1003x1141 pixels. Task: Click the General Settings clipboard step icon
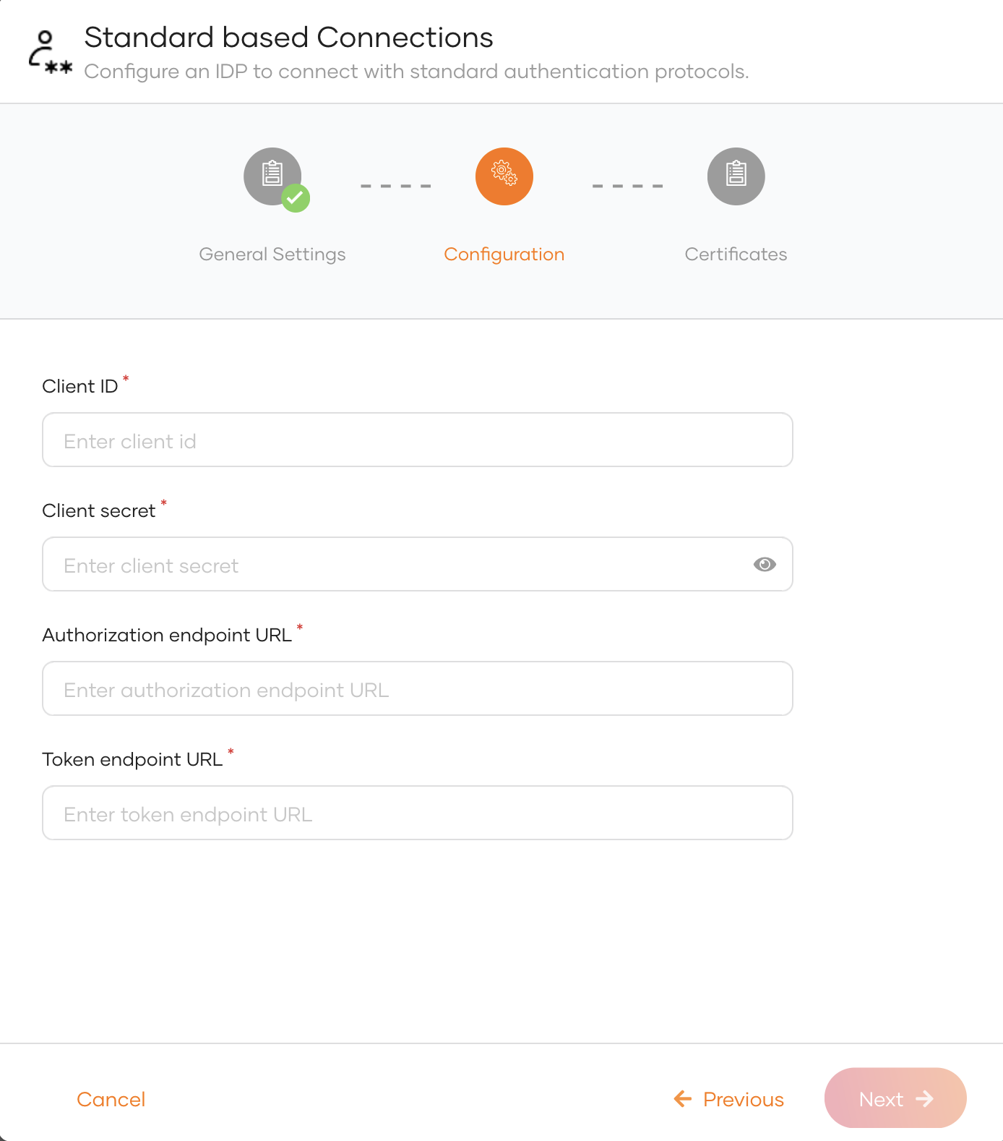coord(272,175)
